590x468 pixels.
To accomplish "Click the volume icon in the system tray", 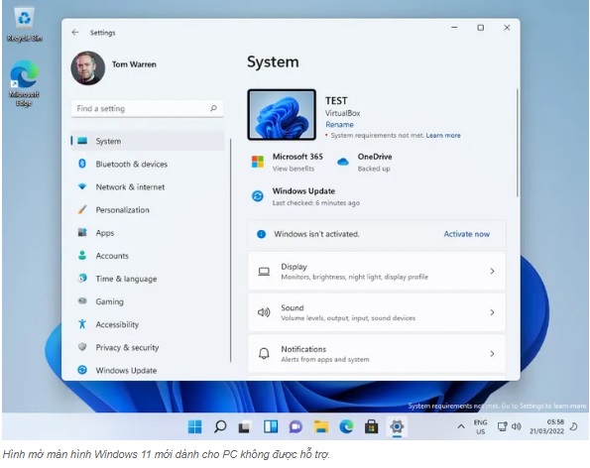I will coord(517,426).
